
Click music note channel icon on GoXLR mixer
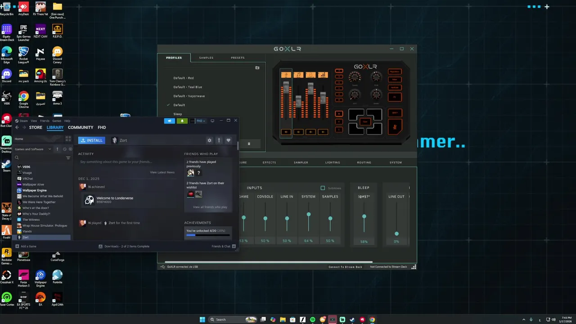(298, 75)
